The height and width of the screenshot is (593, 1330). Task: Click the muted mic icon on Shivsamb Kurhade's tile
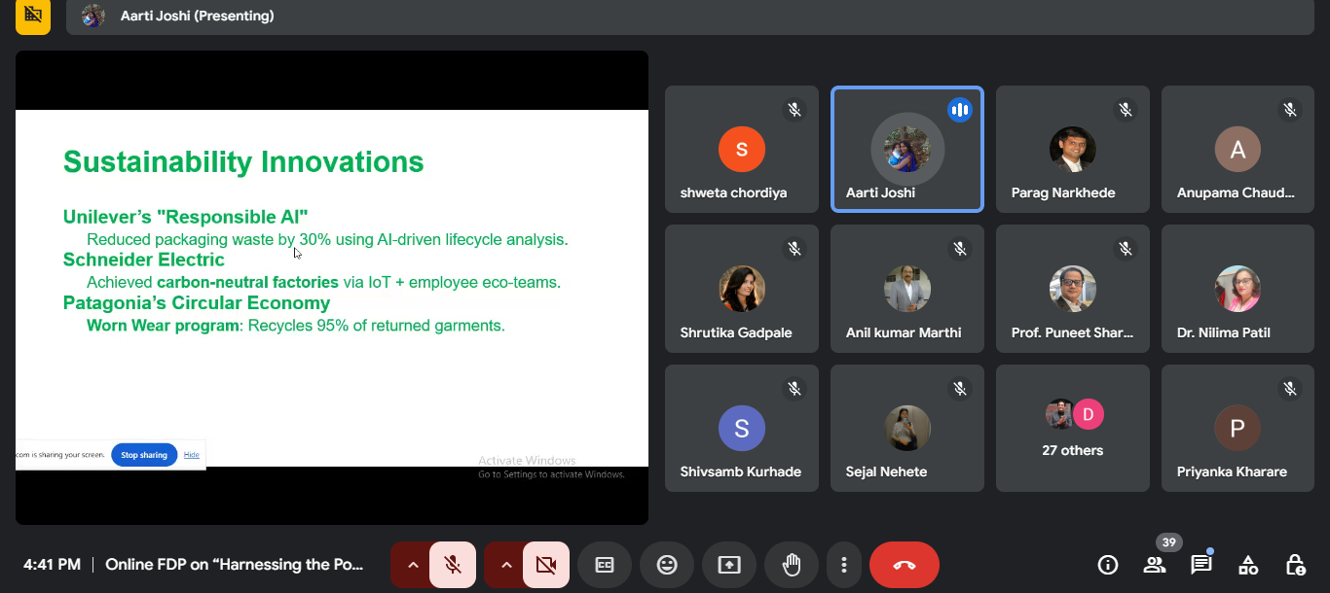794,389
